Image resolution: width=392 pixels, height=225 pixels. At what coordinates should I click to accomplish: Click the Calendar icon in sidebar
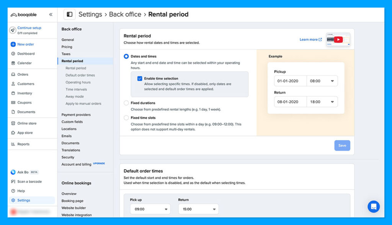(x=13, y=63)
